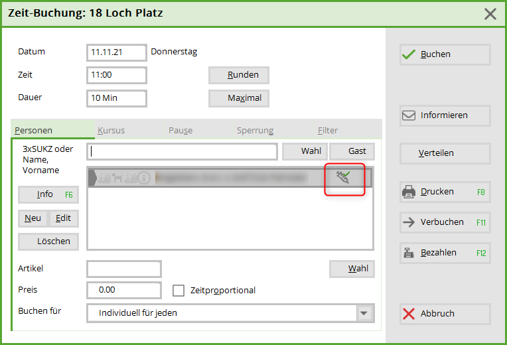507x345 pixels.
Task: Select the Individuell für jeden combo box
Action: click(230, 313)
